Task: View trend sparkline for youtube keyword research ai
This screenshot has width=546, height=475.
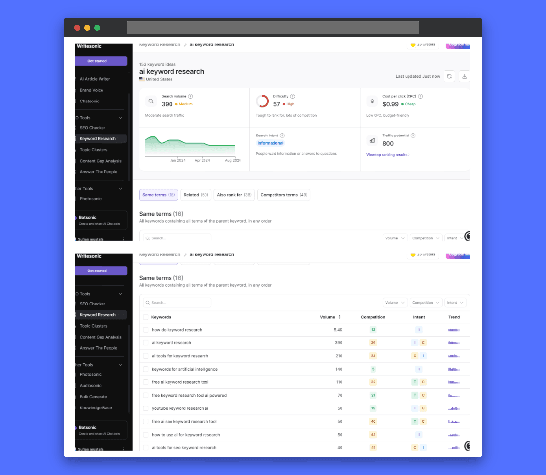Action: point(454,408)
